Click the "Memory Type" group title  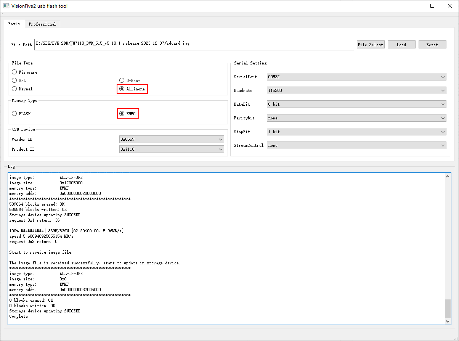[25, 100]
